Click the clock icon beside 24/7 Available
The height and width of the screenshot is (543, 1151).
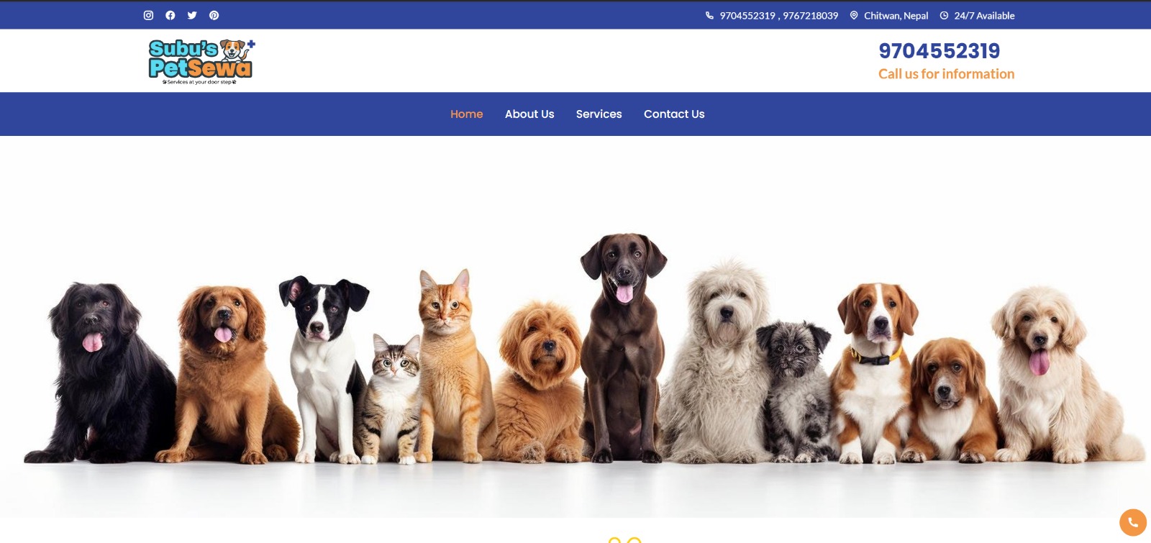click(x=944, y=15)
